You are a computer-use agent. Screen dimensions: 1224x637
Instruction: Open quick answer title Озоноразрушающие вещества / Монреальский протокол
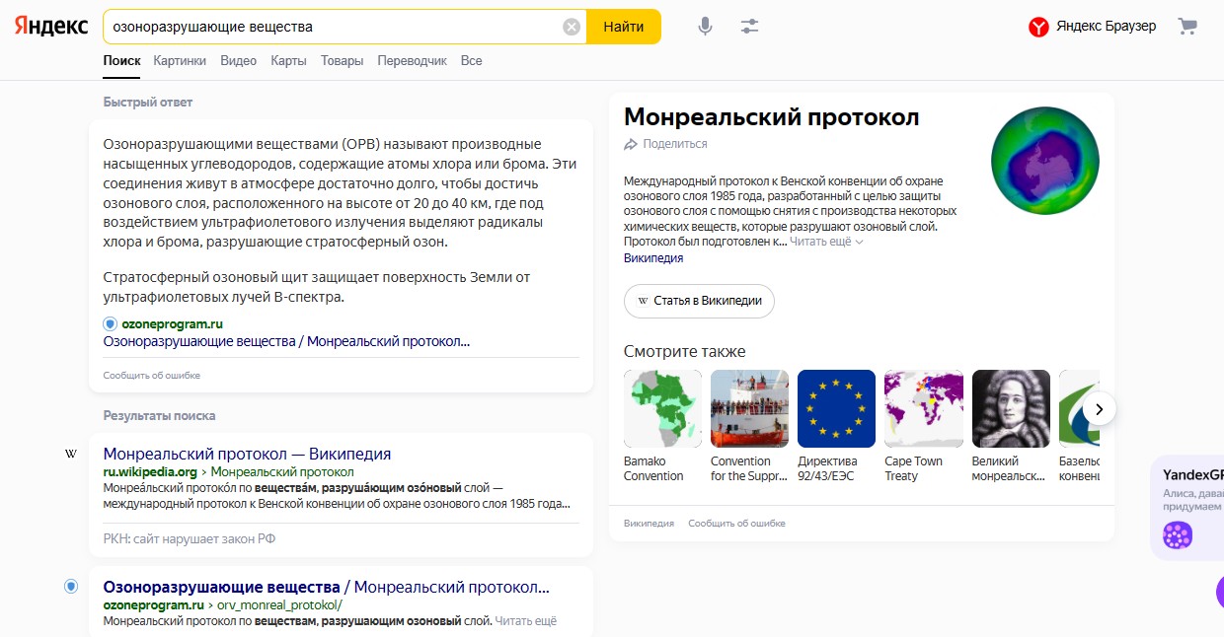[x=286, y=341]
